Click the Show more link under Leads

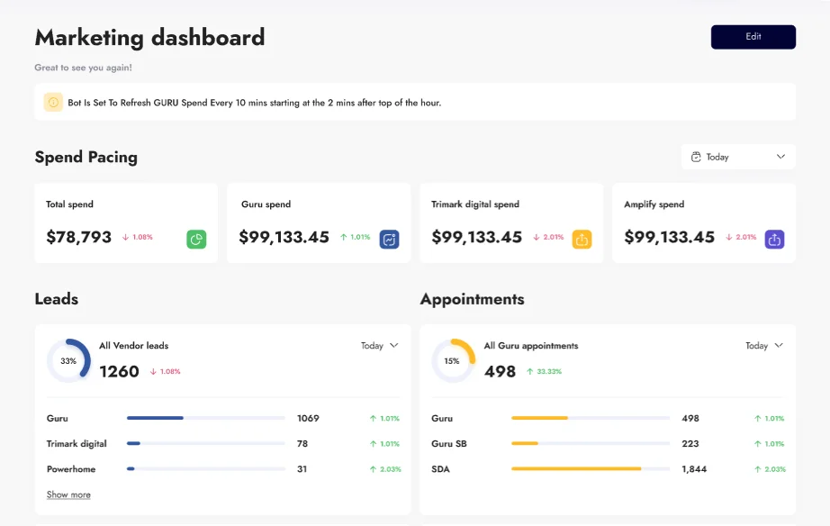point(68,494)
